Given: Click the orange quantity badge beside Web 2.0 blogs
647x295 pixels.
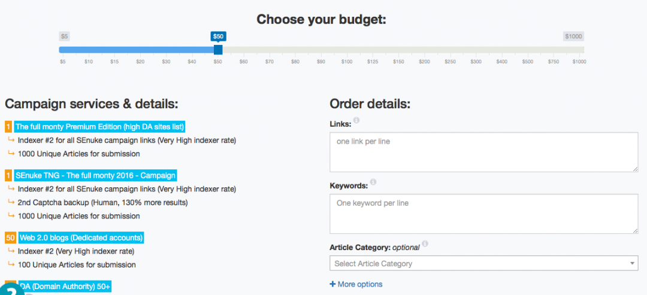Looking at the screenshot, I should (x=10, y=238).
